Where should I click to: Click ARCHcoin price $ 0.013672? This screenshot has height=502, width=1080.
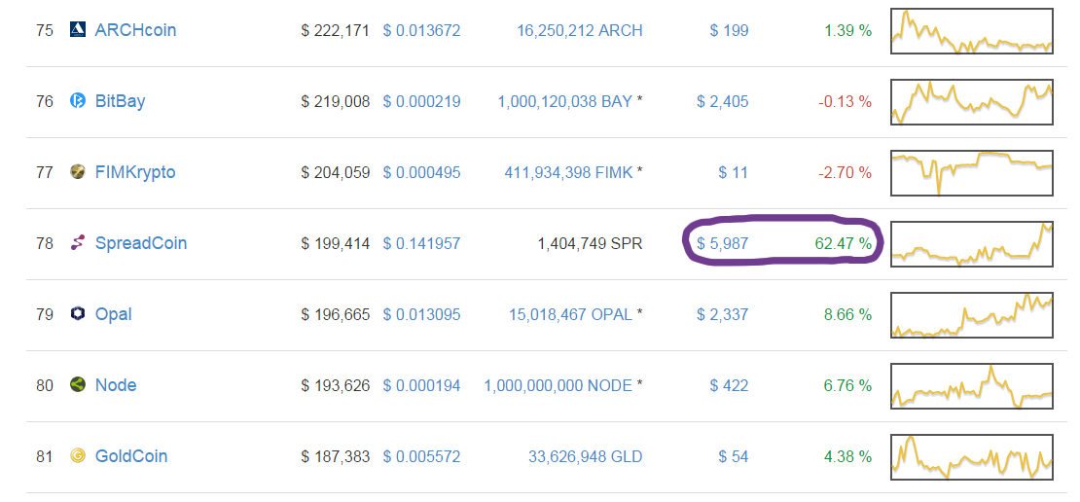click(x=422, y=30)
